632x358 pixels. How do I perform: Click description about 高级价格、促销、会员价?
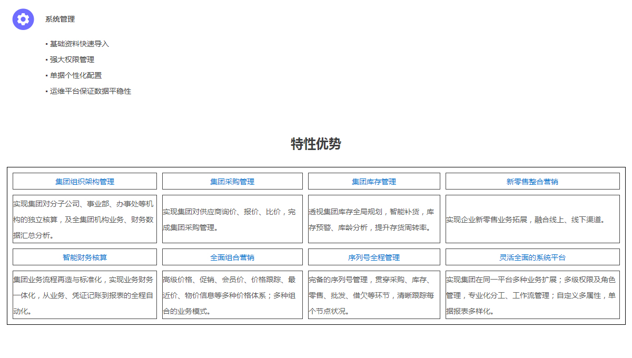click(x=232, y=295)
